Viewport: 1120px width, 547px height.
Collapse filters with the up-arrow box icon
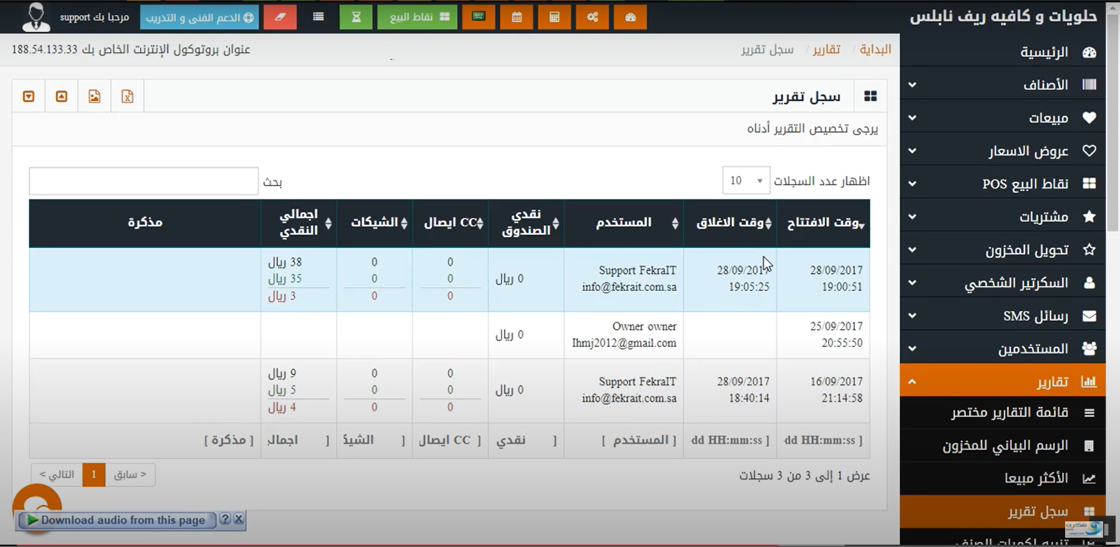tap(61, 96)
